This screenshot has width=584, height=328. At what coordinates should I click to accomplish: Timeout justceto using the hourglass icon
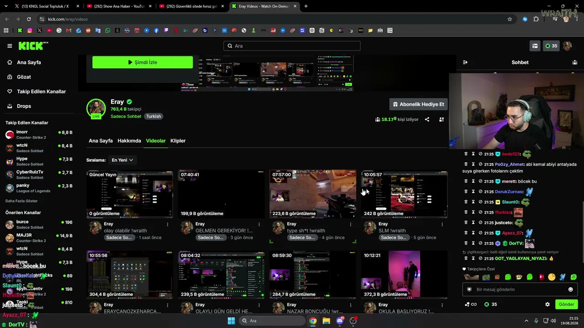click(x=473, y=223)
